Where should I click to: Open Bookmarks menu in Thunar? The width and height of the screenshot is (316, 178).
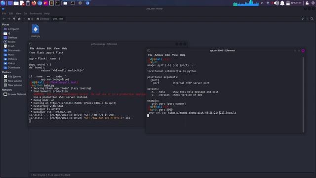tap(36, 13)
